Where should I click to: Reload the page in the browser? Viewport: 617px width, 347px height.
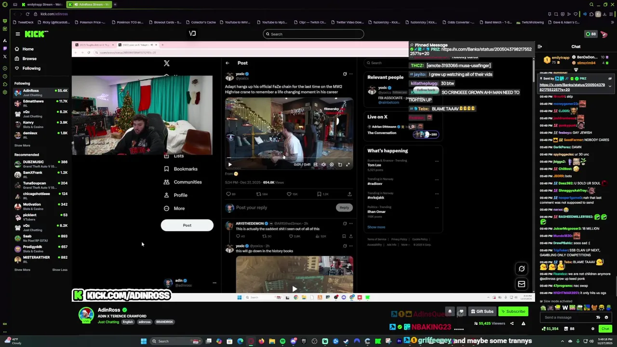(x=27, y=14)
